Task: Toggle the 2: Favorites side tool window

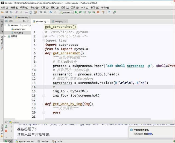Action: click(2, 131)
